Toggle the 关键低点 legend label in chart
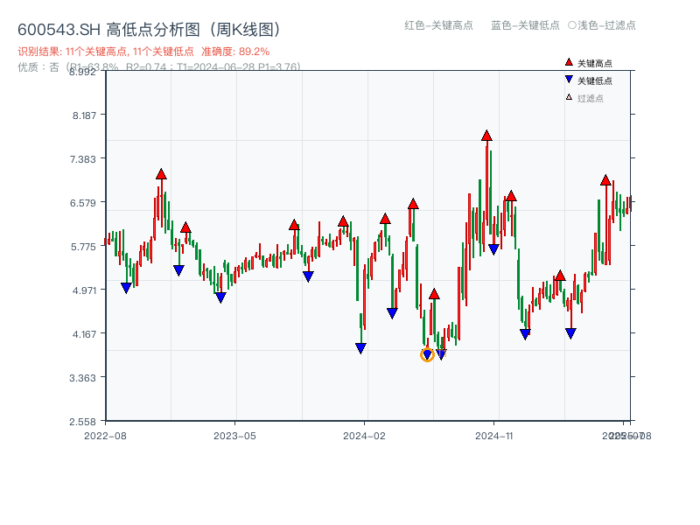Screen dimensions: 700x525 pos(595,80)
